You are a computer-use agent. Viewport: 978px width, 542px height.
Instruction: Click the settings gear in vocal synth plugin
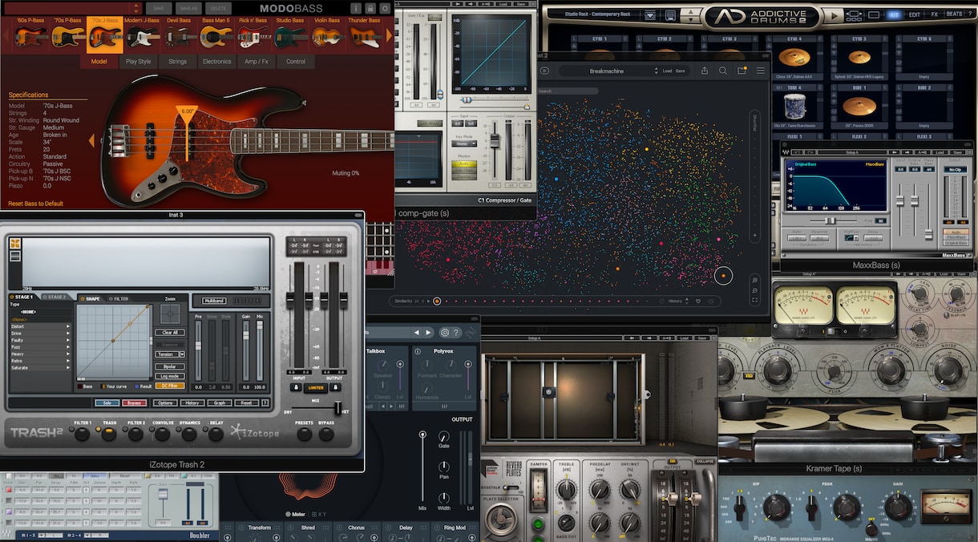pos(445,333)
